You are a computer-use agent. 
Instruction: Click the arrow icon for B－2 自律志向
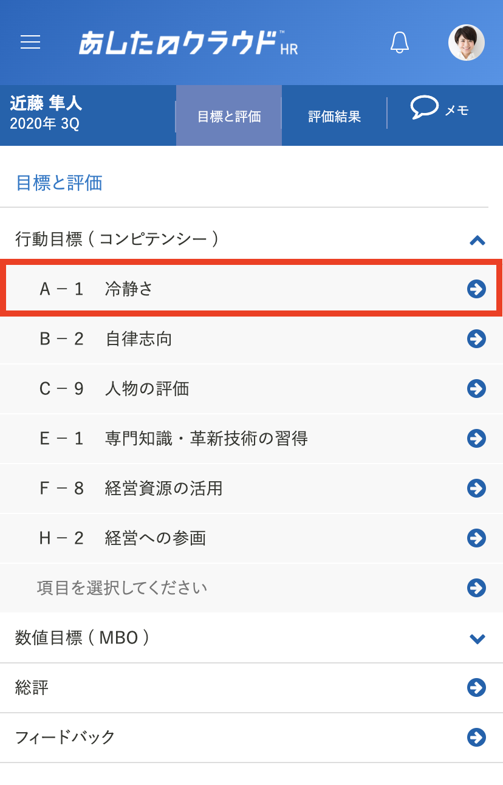pos(476,339)
